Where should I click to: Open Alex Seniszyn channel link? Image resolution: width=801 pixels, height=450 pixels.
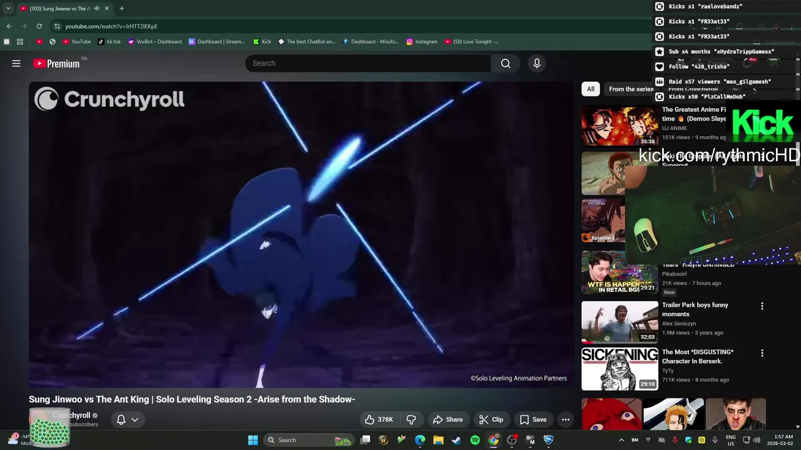(x=679, y=324)
